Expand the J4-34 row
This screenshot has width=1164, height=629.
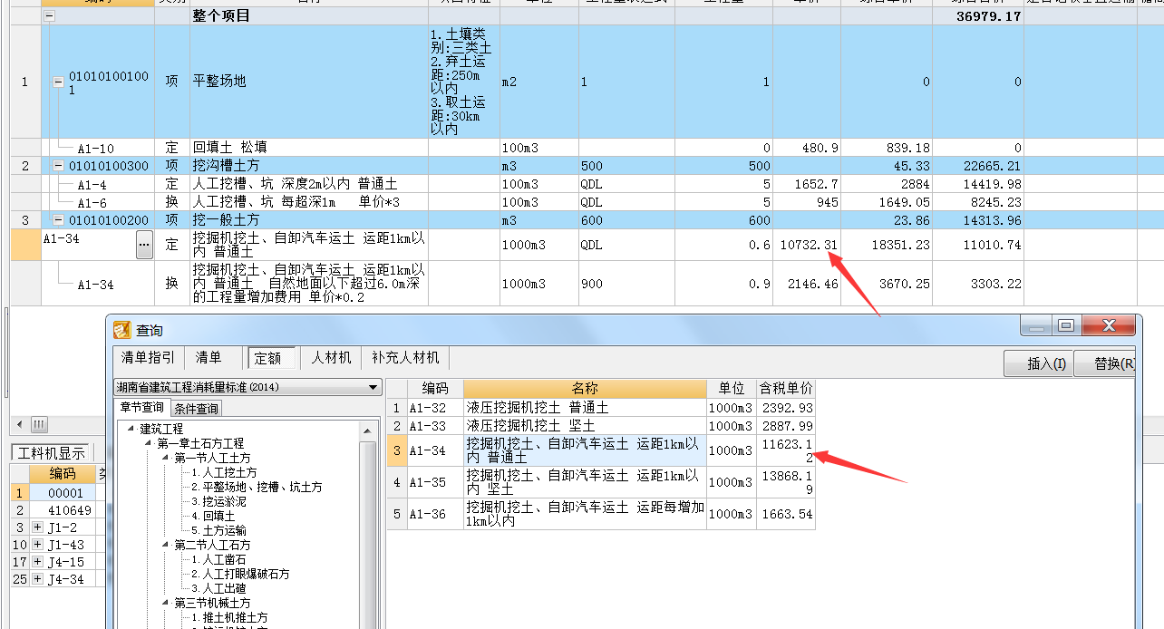(36, 579)
